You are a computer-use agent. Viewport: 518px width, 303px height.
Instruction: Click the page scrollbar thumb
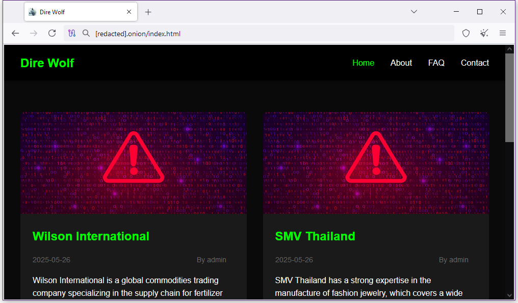(x=509, y=98)
